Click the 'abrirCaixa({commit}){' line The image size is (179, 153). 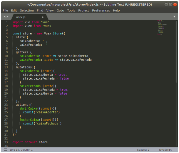pos(38,108)
